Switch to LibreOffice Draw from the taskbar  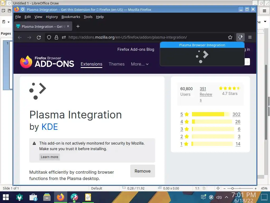[x=88, y=197]
